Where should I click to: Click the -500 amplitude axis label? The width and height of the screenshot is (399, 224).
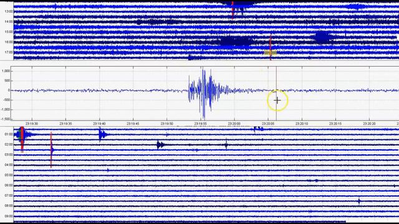pos(6,100)
